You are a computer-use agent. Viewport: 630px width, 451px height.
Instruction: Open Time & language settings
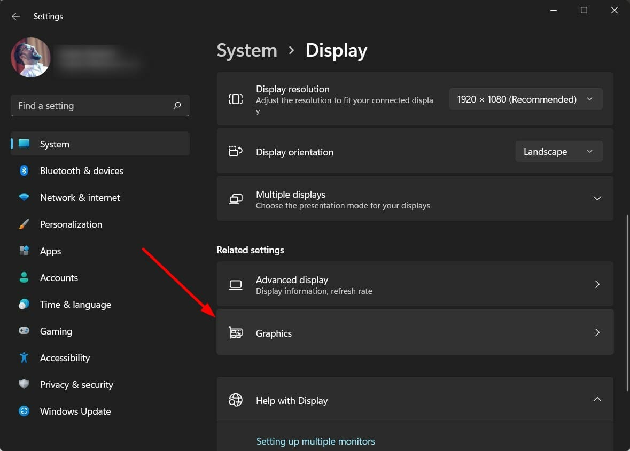point(75,304)
